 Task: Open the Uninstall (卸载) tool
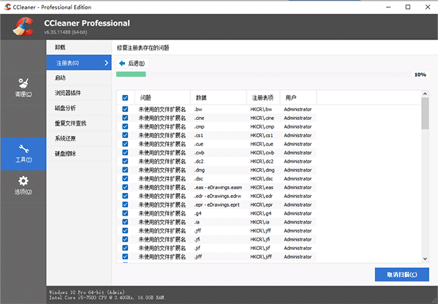click(x=79, y=47)
